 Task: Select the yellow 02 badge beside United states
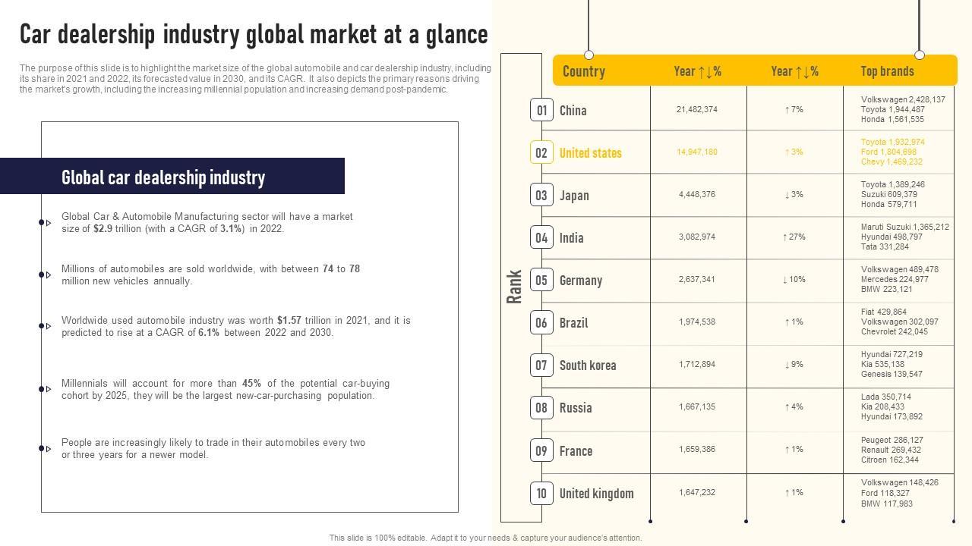tap(541, 152)
